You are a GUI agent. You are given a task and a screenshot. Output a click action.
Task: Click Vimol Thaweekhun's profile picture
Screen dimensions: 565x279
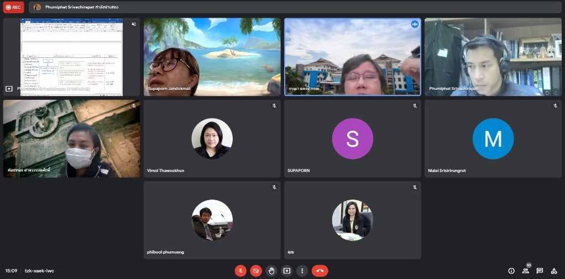click(212, 138)
